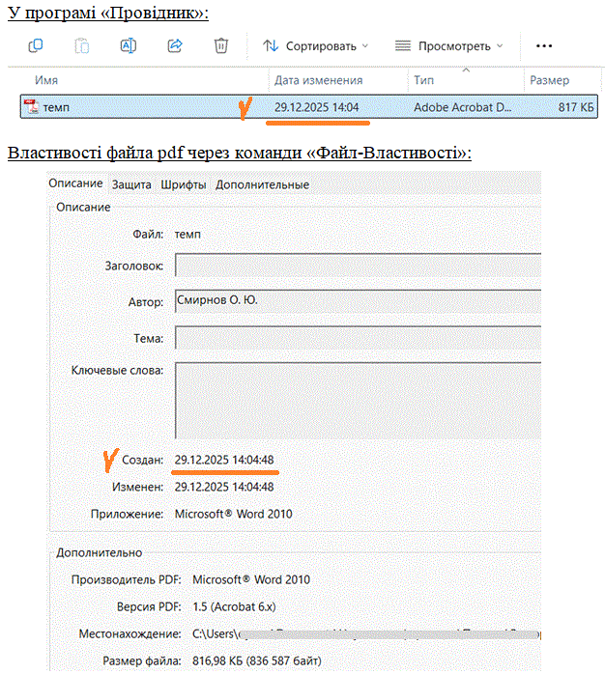Click the PDF icon of file «темп»

point(31,107)
